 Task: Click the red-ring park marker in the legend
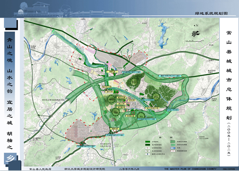[147, 148]
